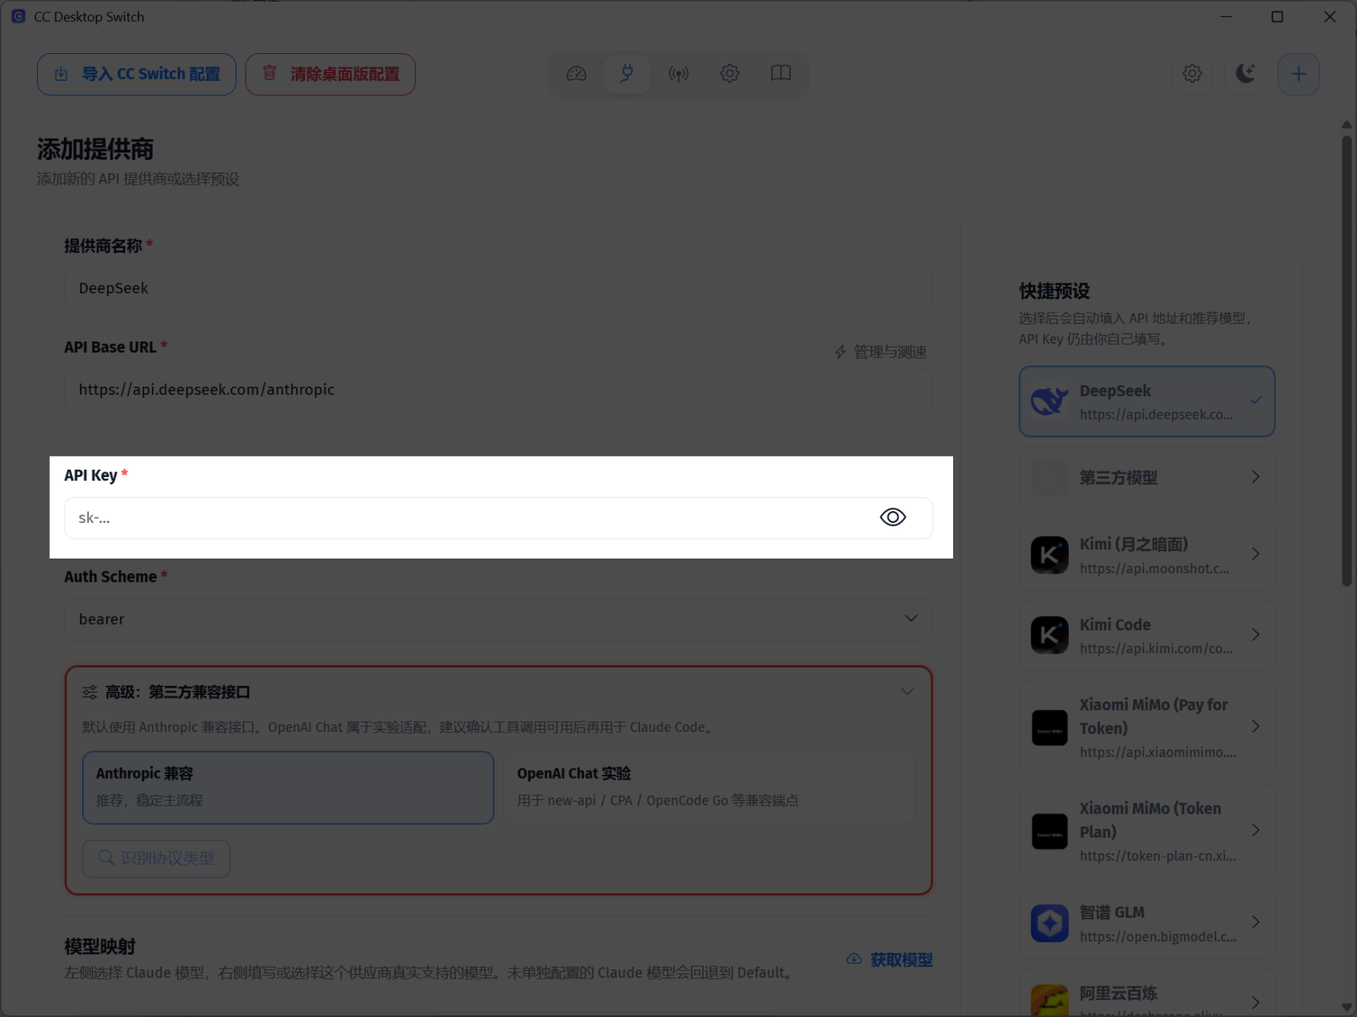Click 识别协议类型 button
Viewport: 1357px width, 1017px height.
(156, 858)
